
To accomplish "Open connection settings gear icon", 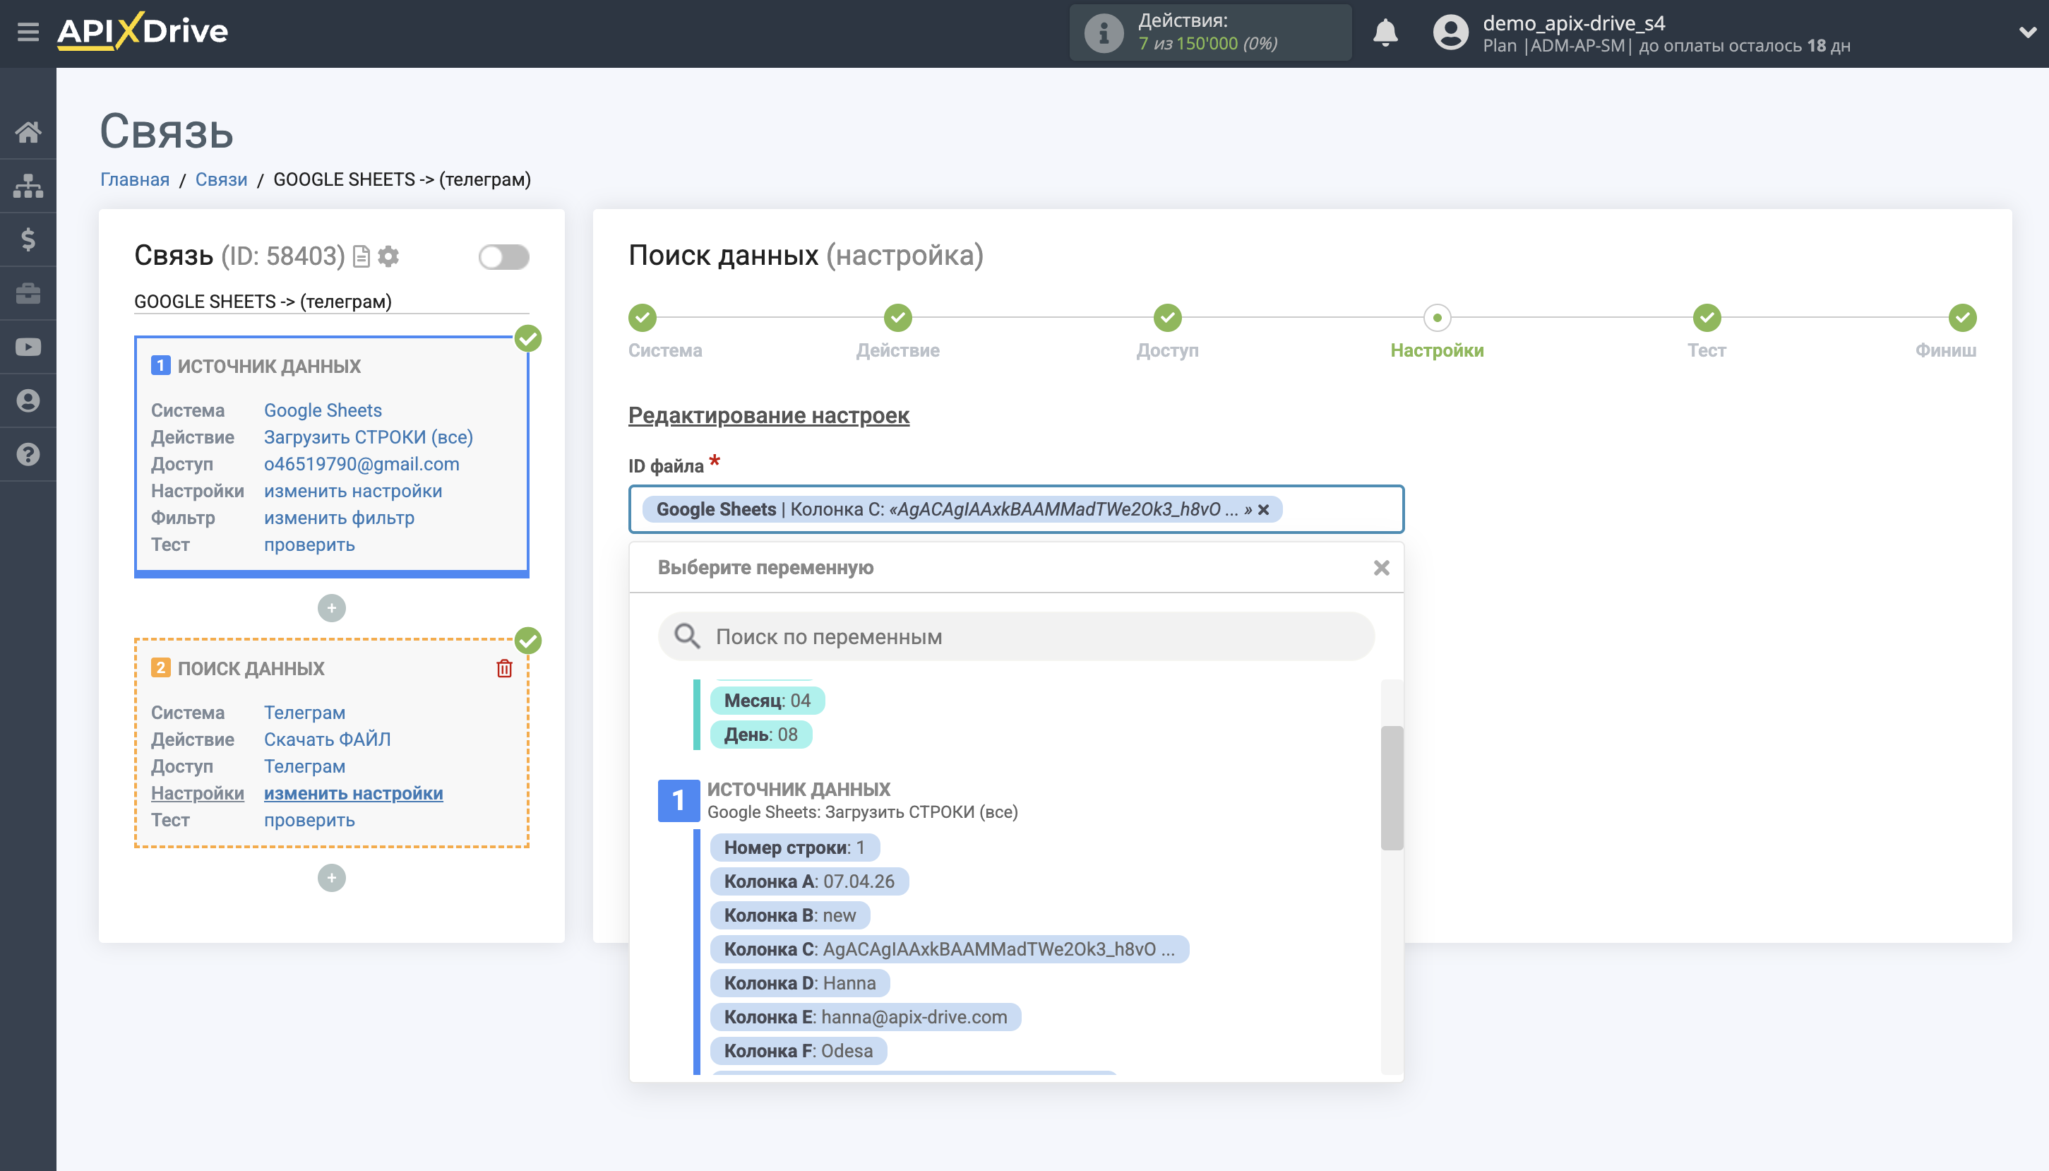I will (x=388, y=256).
